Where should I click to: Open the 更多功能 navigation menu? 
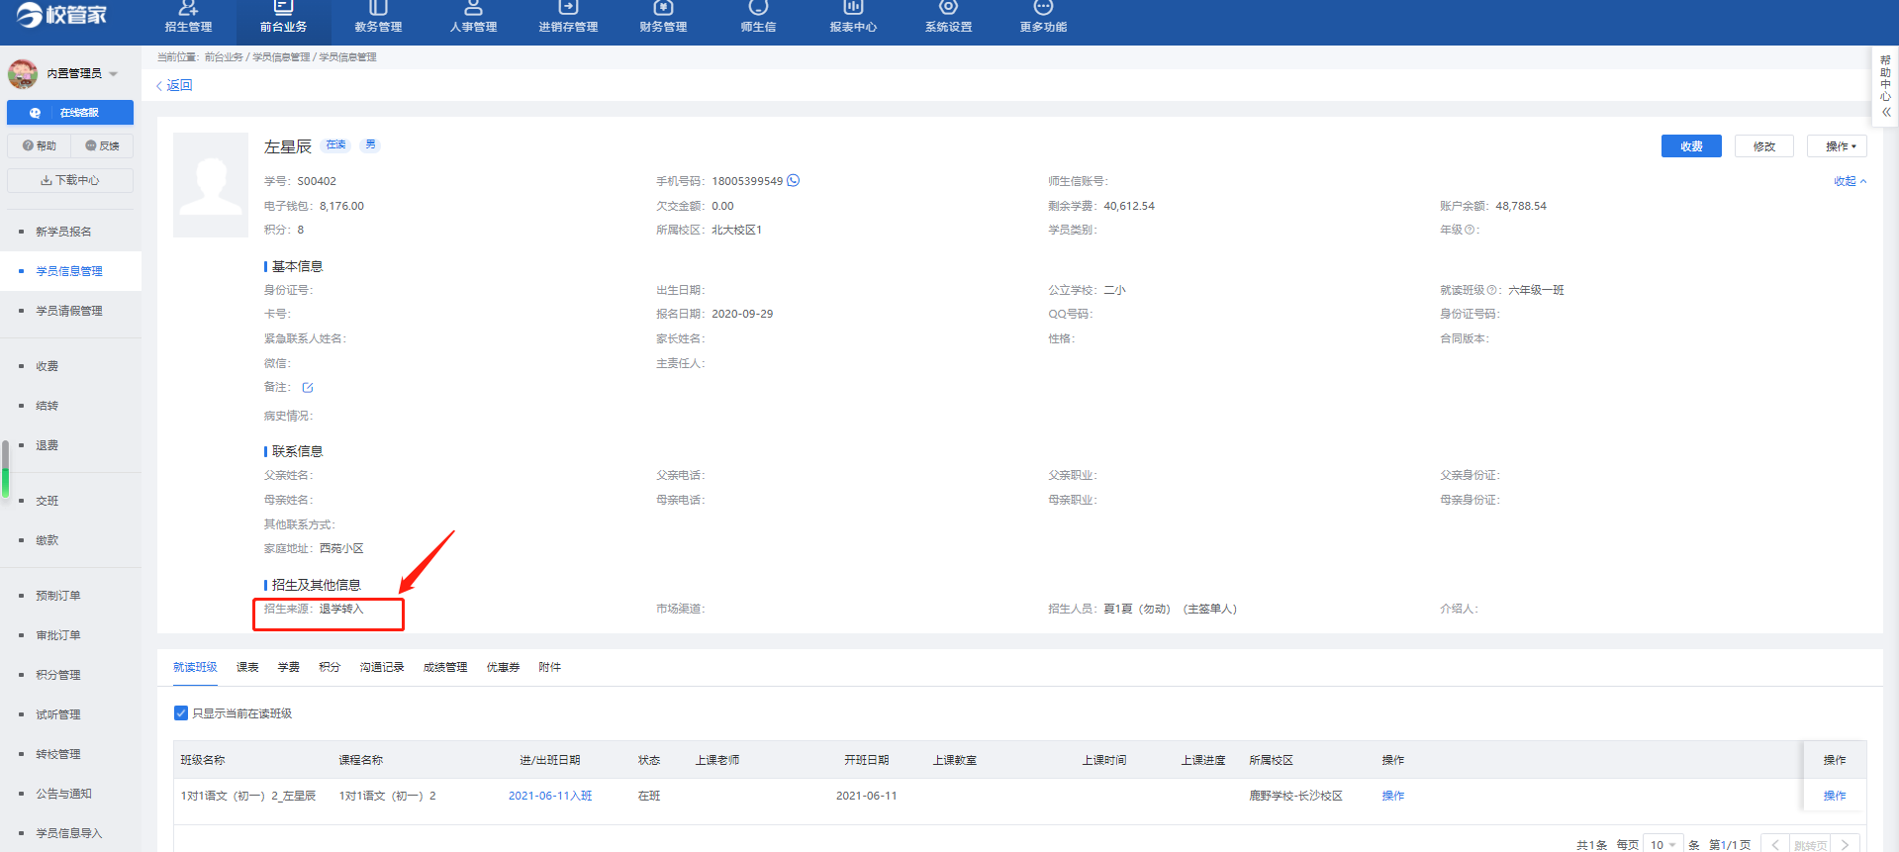click(1043, 18)
